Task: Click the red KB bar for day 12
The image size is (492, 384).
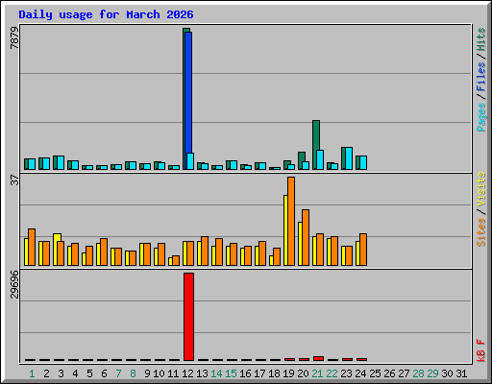Action: 188,317
